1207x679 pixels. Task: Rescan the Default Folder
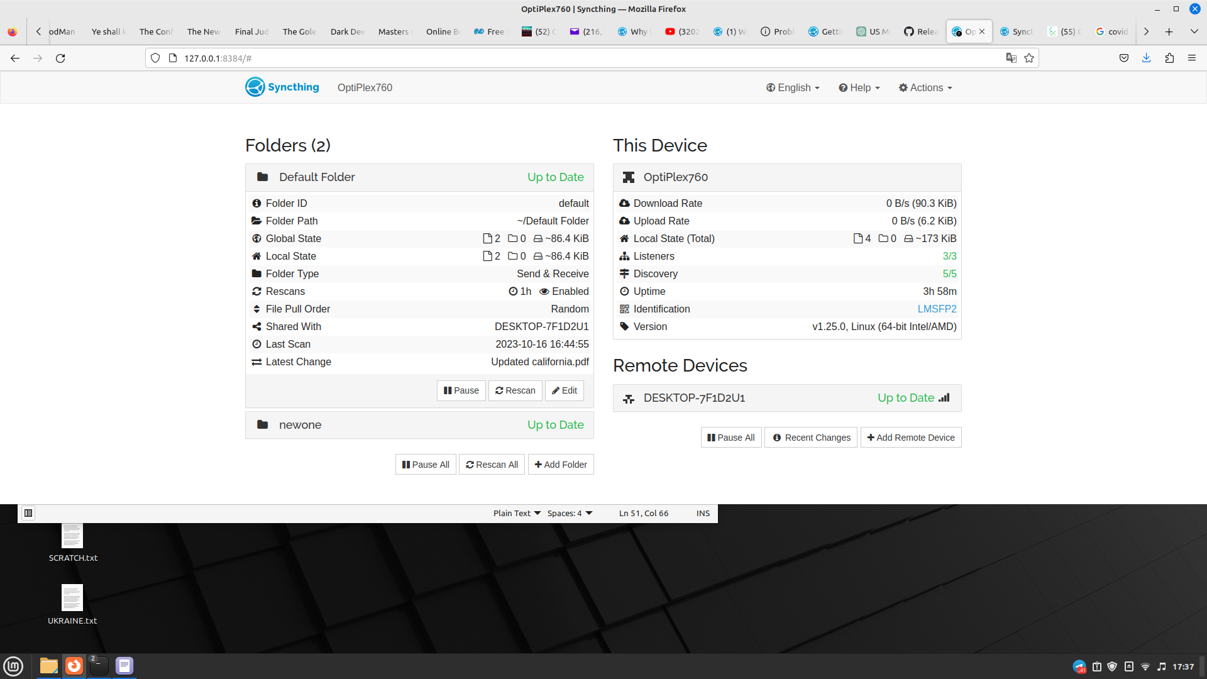click(515, 390)
